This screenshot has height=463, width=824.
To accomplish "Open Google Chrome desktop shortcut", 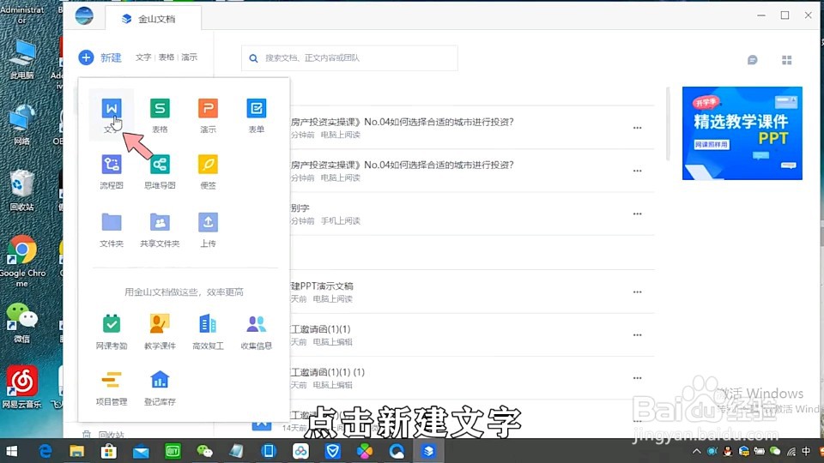I will [x=22, y=261].
